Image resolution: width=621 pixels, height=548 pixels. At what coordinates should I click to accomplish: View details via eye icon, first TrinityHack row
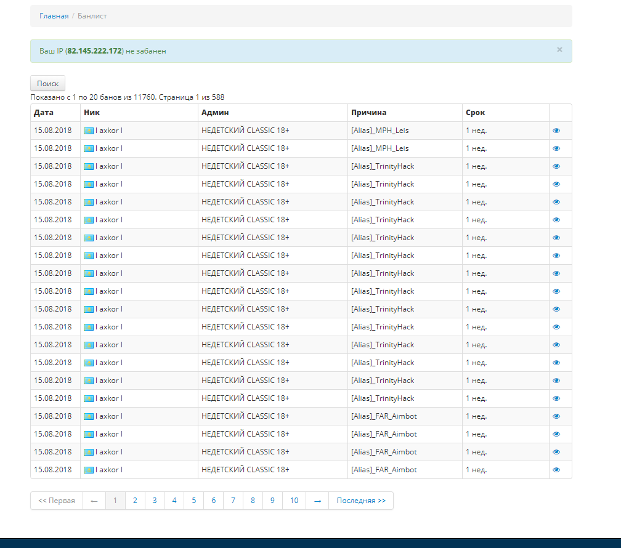(556, 166)
